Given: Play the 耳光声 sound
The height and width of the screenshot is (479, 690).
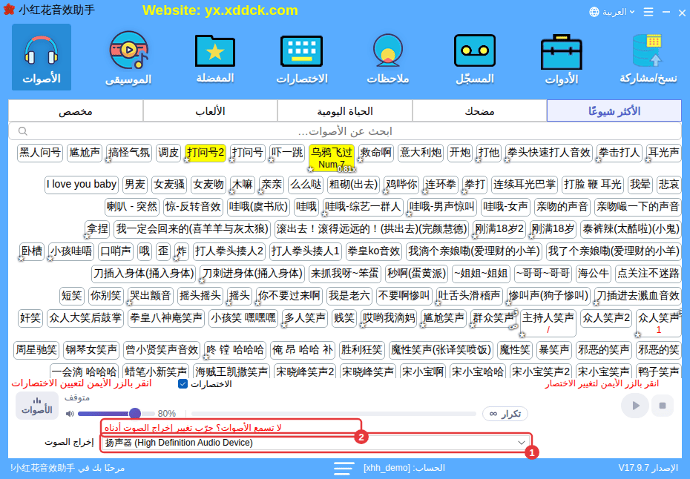Looking at the screenshot, I should pyautogui.click(x=663, y=153).
